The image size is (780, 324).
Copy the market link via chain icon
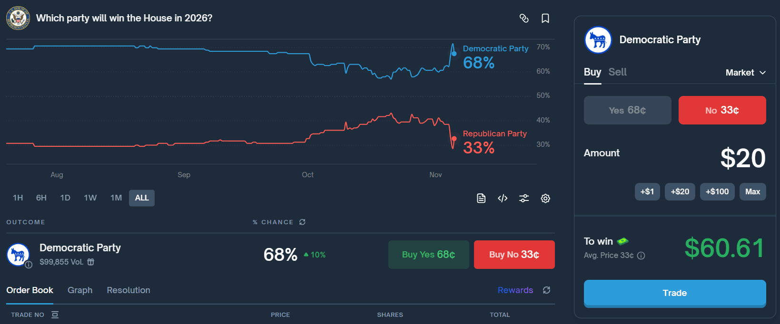(x=524, y=18)
